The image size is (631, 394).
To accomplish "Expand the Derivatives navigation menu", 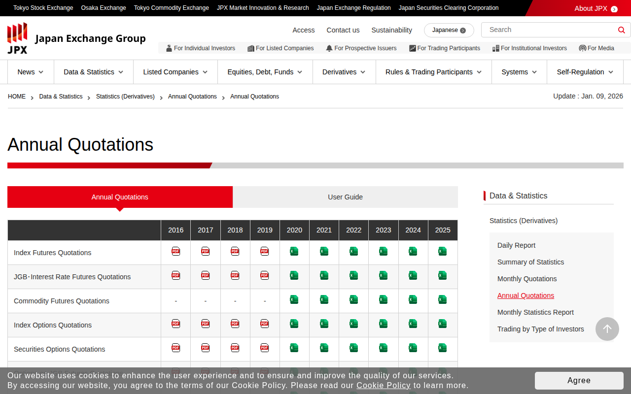I will click(344, 72).
